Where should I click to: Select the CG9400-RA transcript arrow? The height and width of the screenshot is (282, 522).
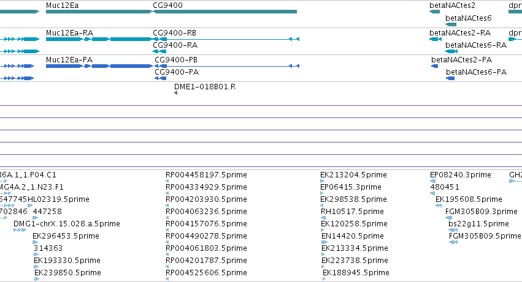pos(159,51)
